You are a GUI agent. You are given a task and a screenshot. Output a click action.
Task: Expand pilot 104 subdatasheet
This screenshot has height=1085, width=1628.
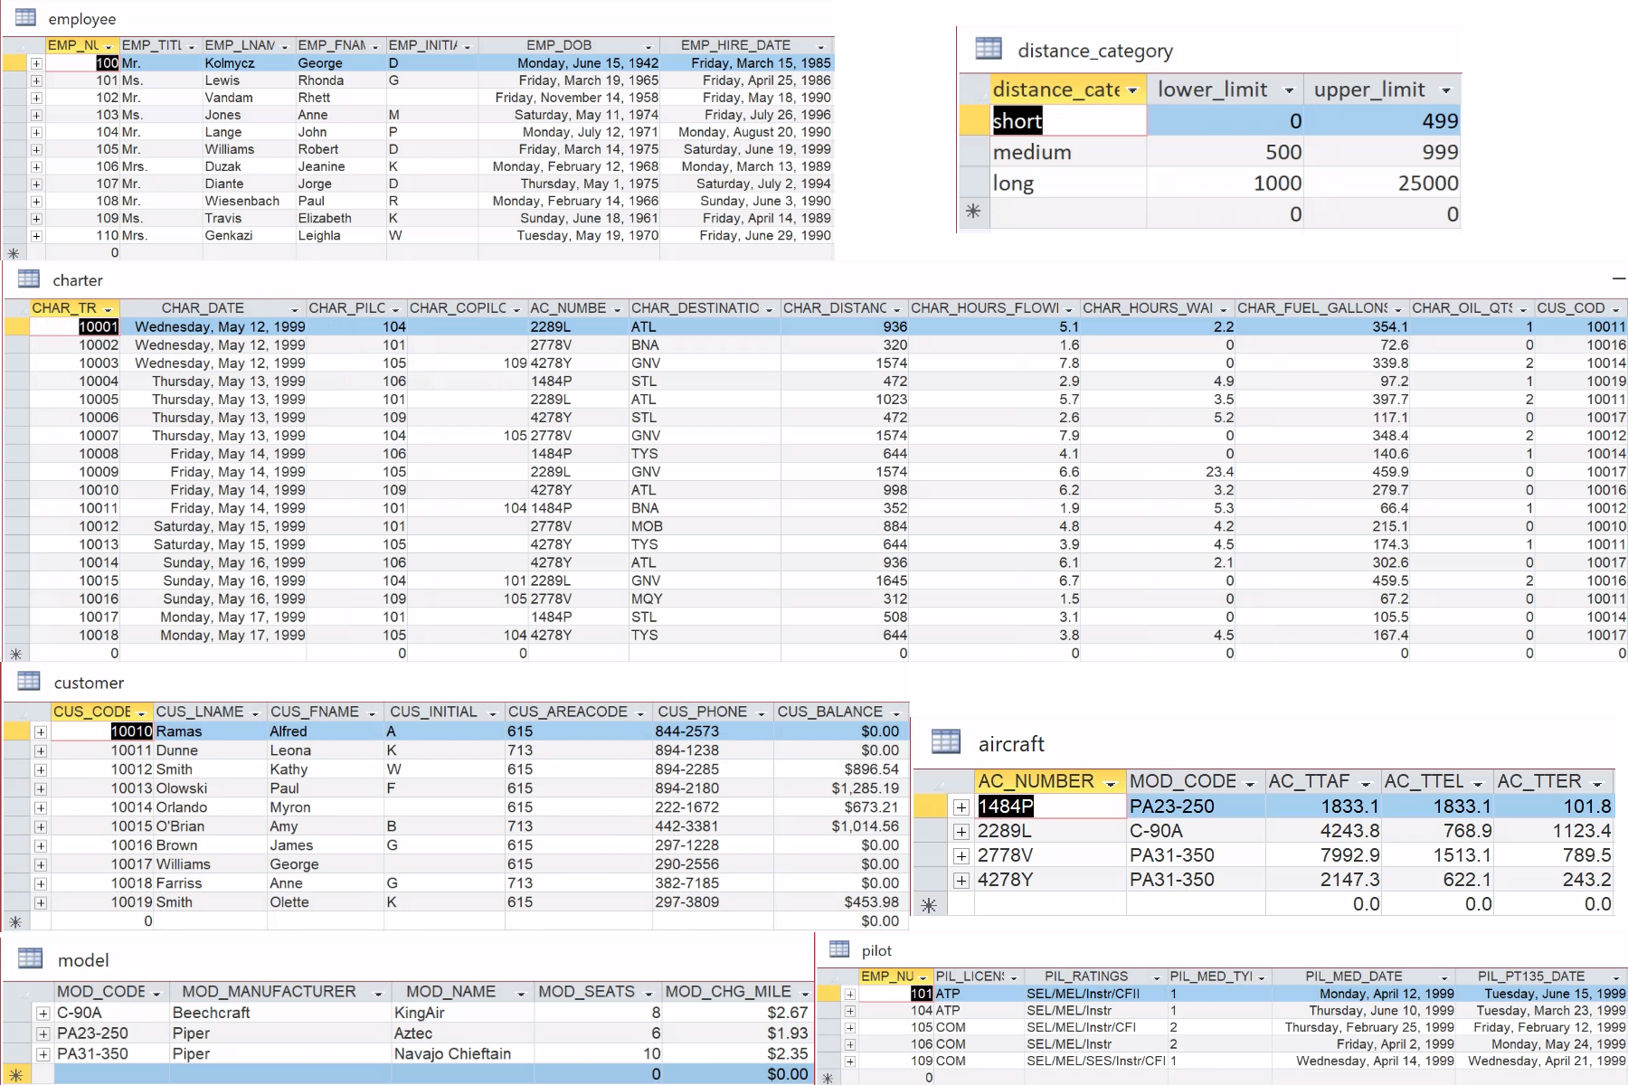click(848, 1010)
